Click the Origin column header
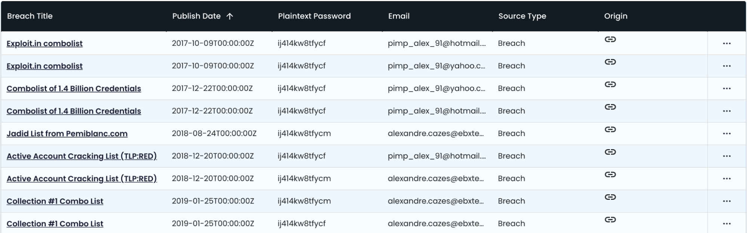 coord(615,16)
